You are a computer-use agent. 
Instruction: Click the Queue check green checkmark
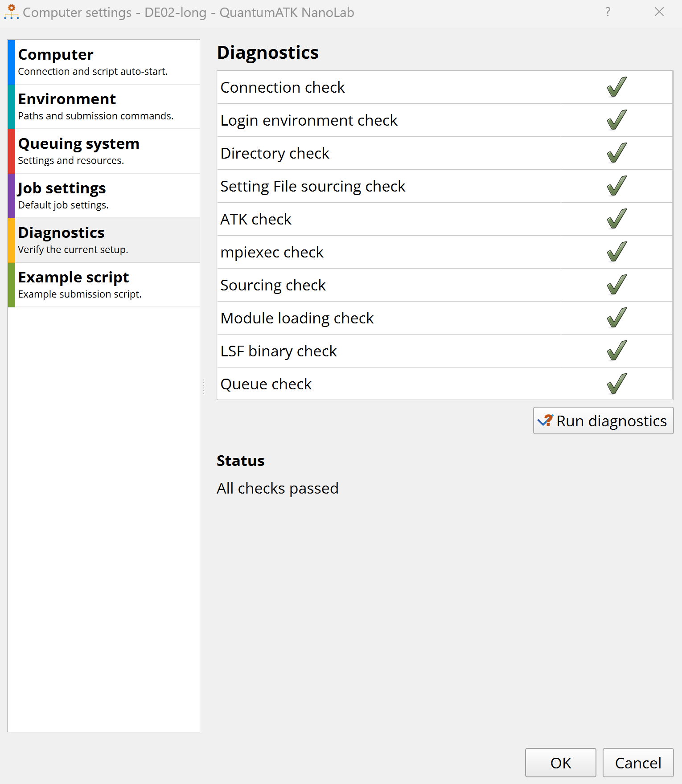[x=617, y=384]
